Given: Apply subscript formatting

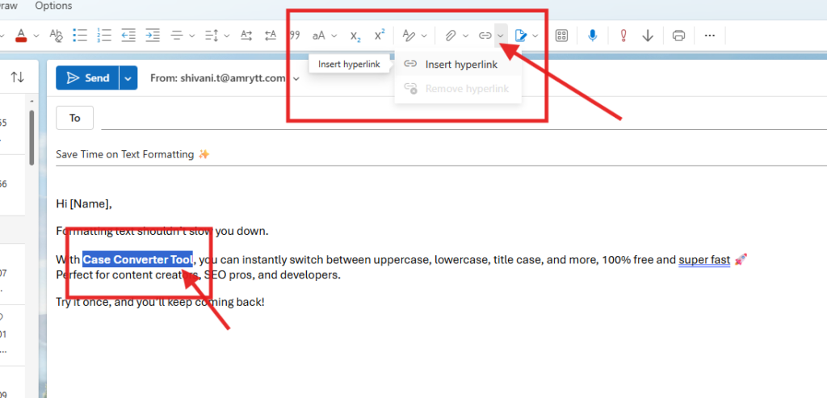Looking at the screenshot, I should pos(355,36).
